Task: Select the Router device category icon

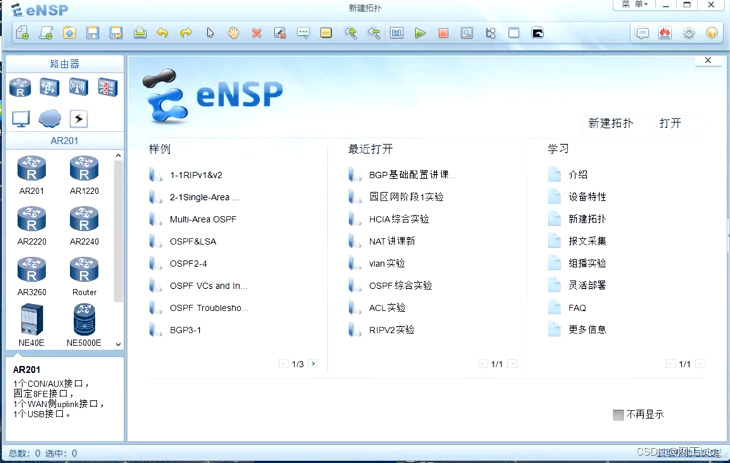Action: 20,87
